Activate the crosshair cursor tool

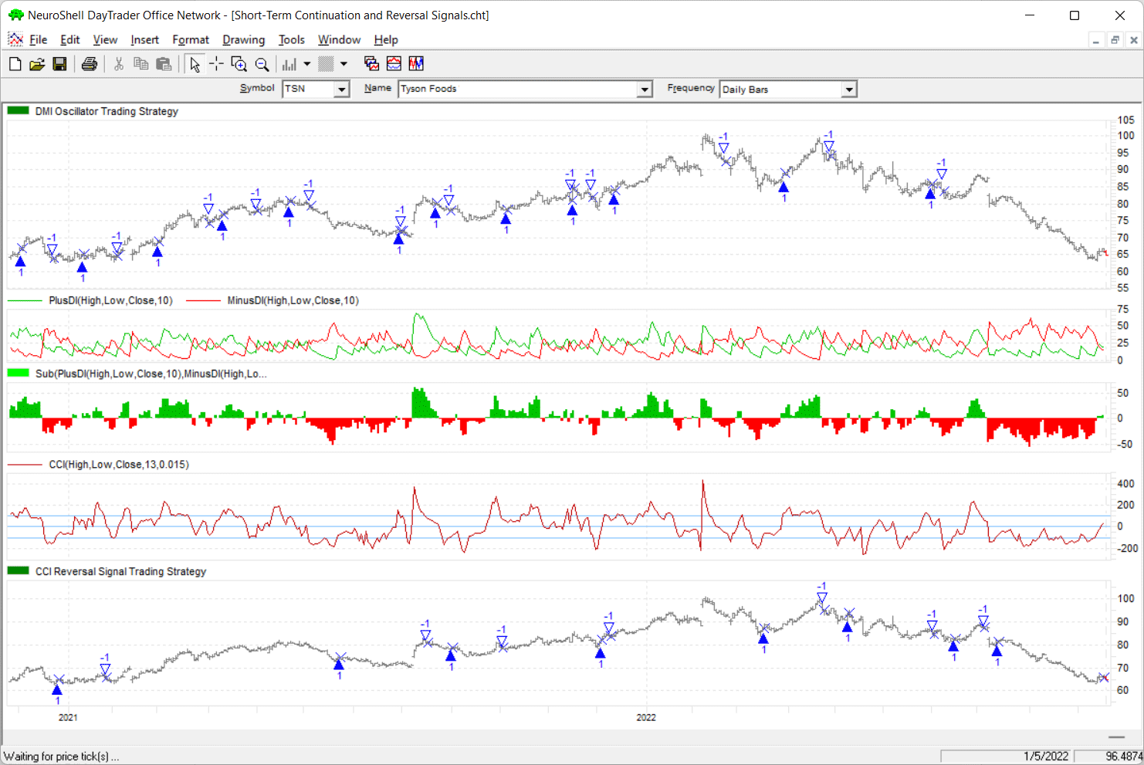[x=216, y=64]
